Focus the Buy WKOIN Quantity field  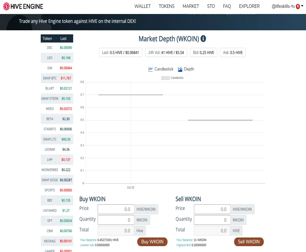116,220
